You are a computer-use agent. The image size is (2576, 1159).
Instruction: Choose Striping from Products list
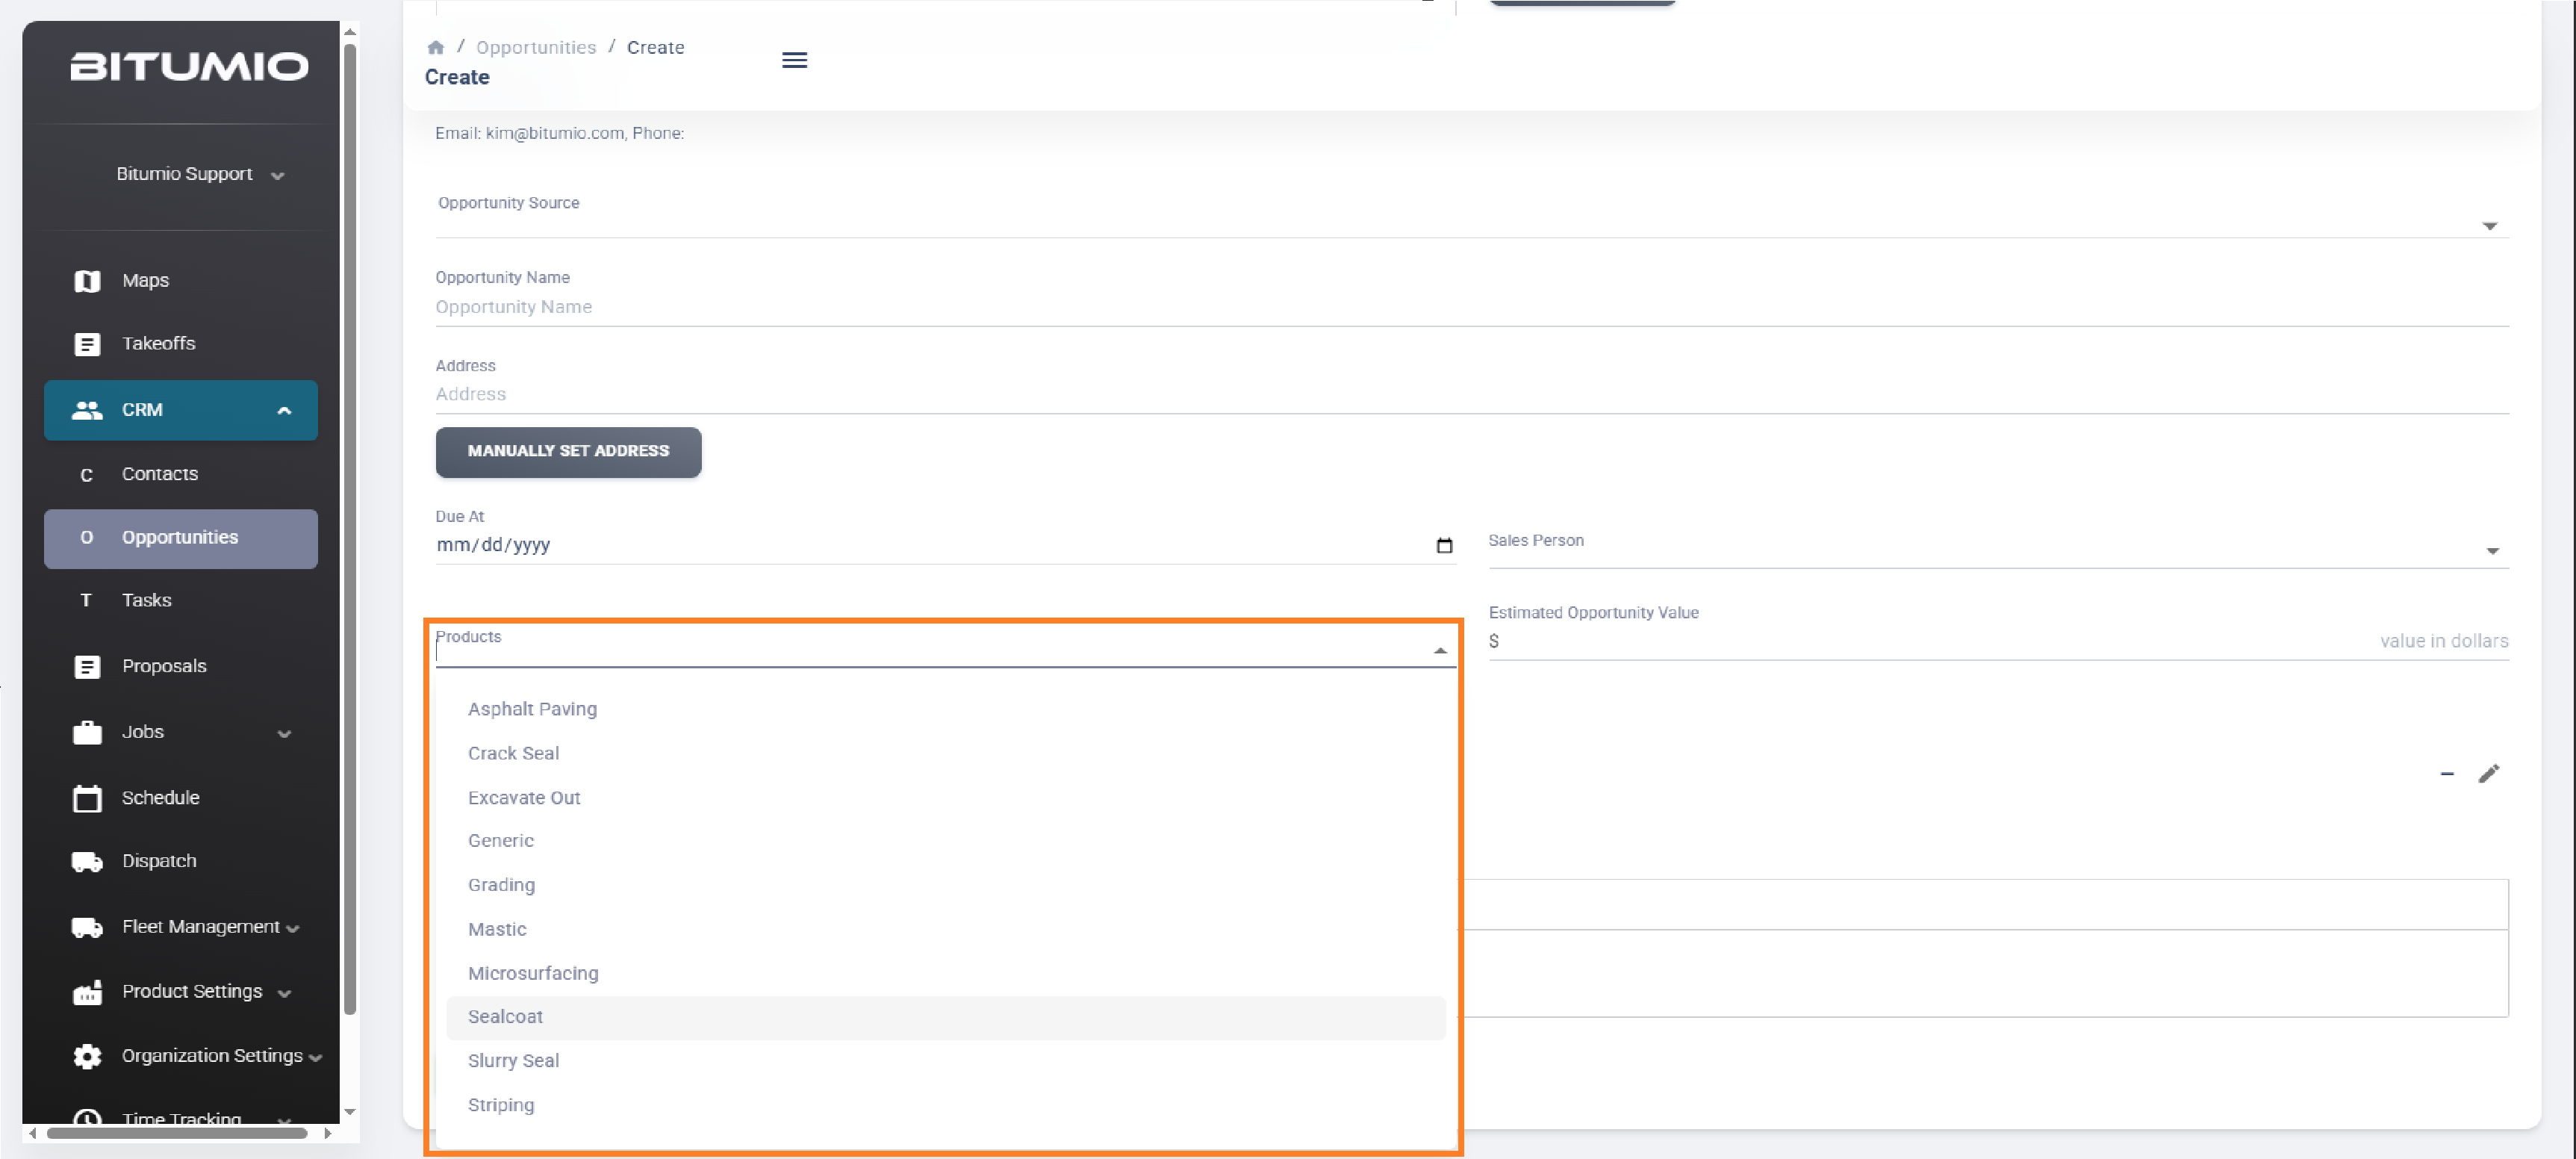[946, 1105]
